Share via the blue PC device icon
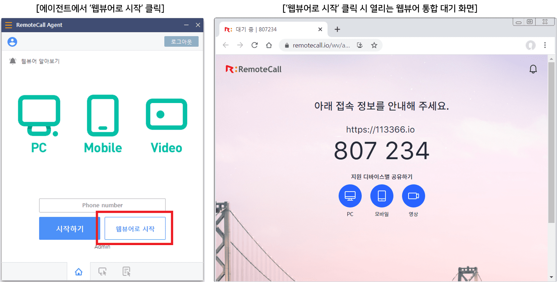Image resolution: width=557 pixels, height=282 pixels. click(350, 196)
